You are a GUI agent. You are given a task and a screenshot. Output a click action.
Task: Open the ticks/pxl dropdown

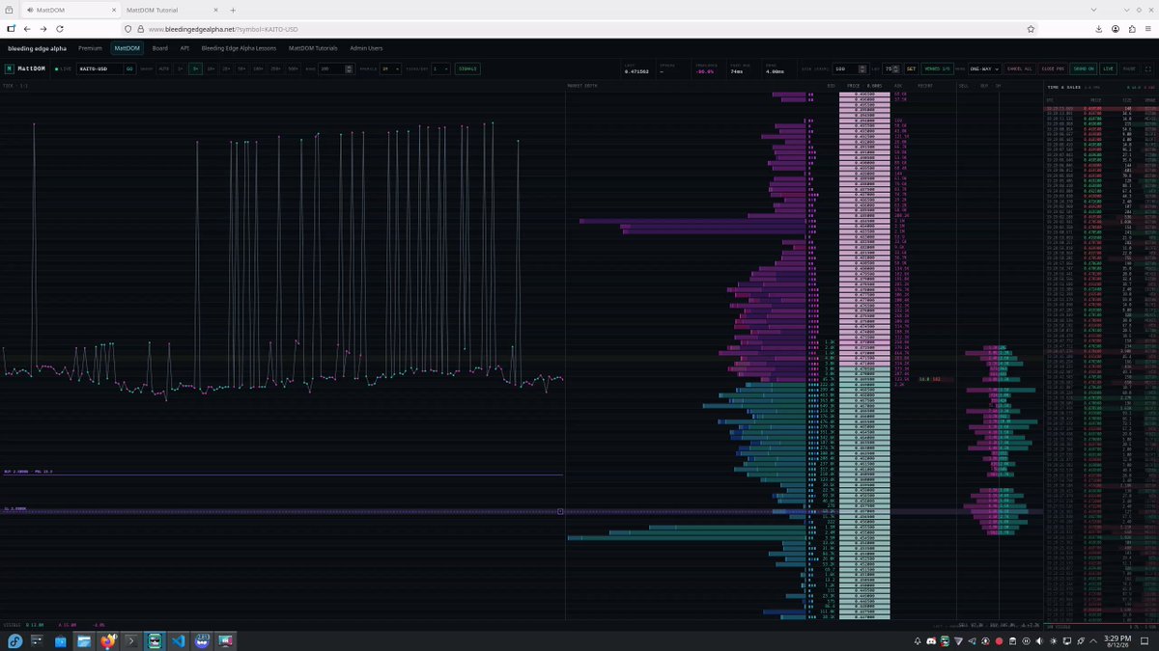tap(440, 68)
